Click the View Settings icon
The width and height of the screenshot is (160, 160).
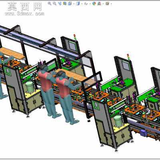point(107,4)
